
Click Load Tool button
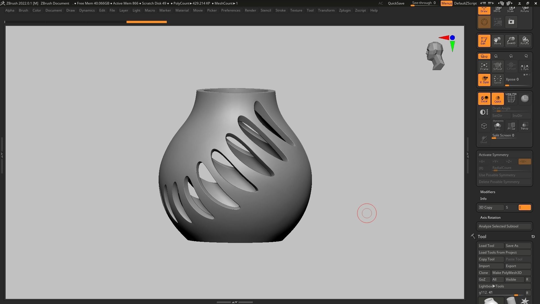pos(491,246)
